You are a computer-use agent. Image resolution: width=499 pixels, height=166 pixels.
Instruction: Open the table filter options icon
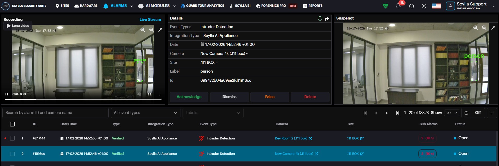click(x=492, y=113)
